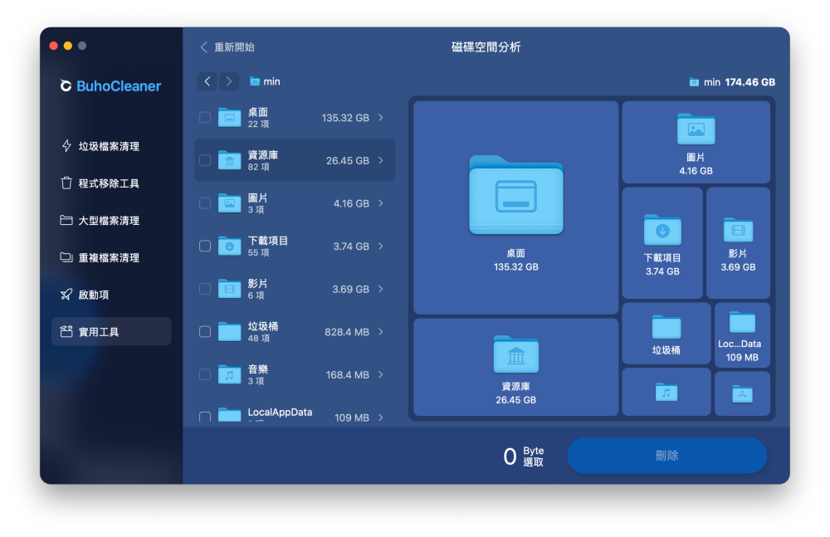This screenshot has width=830, height=537.
Task: Expand the 音樂 folder chevron
Action: pyautogui.click(x=381, y=375)
